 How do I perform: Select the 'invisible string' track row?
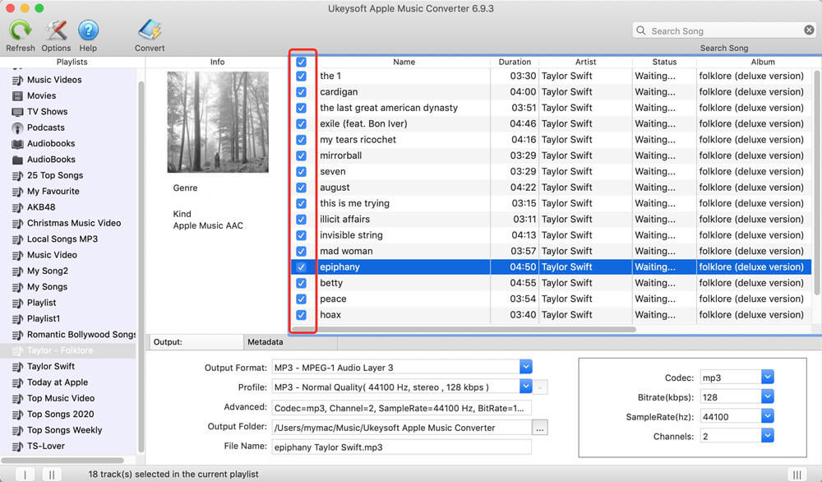[551, 235]
